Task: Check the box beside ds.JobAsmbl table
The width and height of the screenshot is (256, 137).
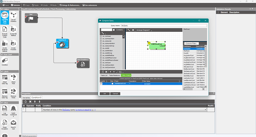Action: pyautogui.click(x=101, y=41)
